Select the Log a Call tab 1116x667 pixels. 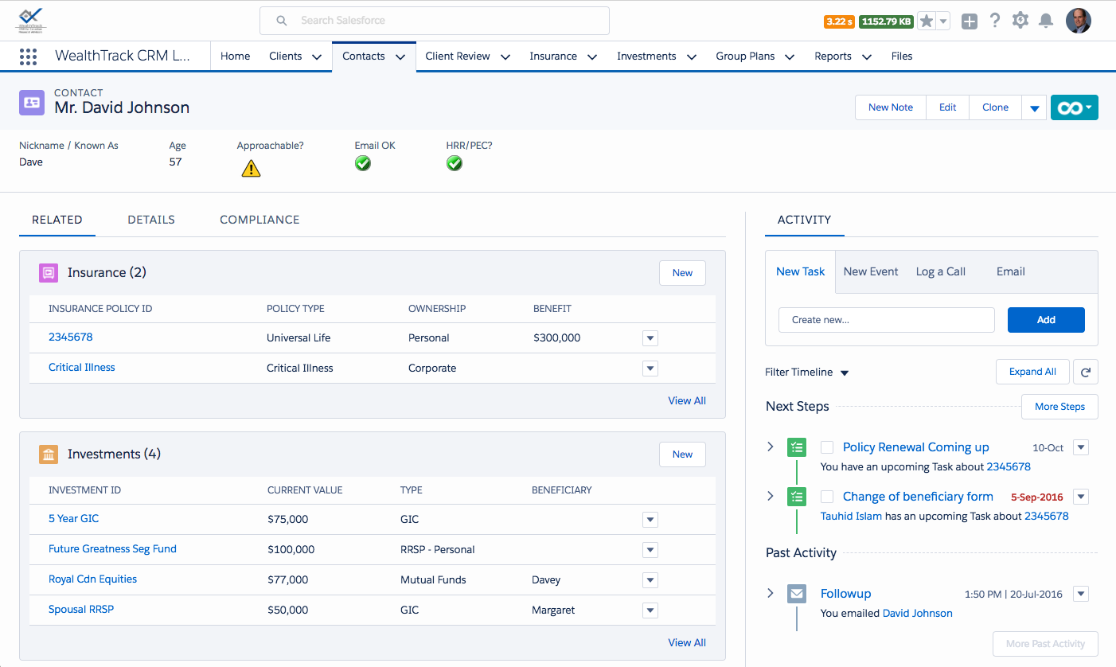(x=940, y=271)
